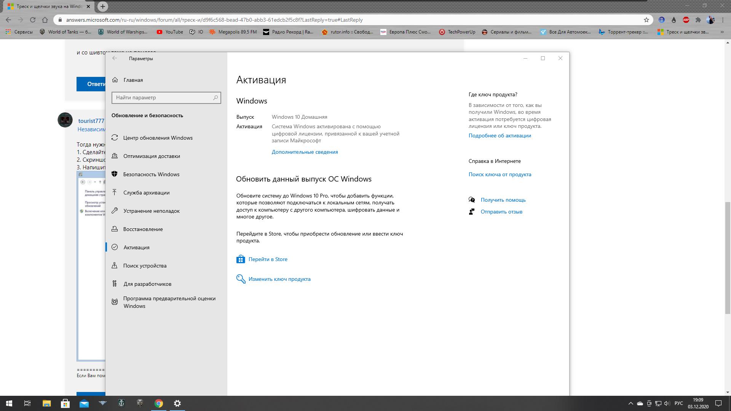The image size is (731, 411).
Task: Open World of Warships bookmark
Action: [123, 32]
